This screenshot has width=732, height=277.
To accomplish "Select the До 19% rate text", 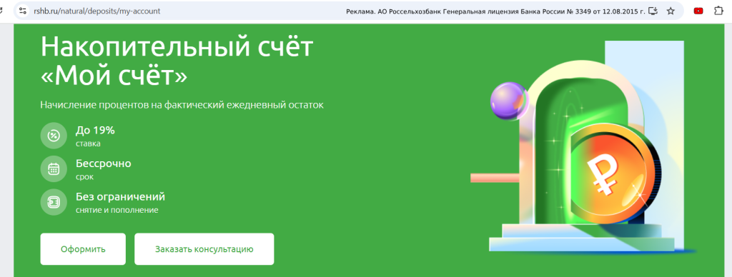I will click(95, 131).
